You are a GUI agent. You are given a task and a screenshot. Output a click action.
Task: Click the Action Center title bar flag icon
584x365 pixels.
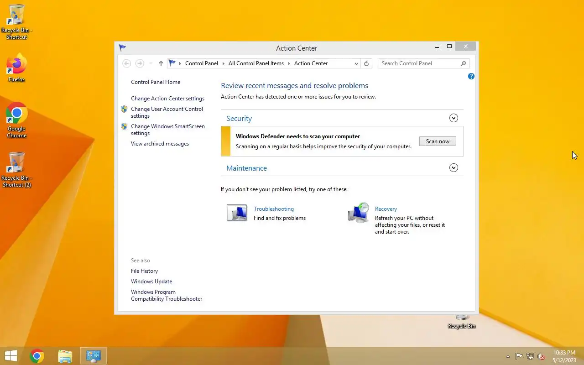pyautogui.click(x=122, y=47)
